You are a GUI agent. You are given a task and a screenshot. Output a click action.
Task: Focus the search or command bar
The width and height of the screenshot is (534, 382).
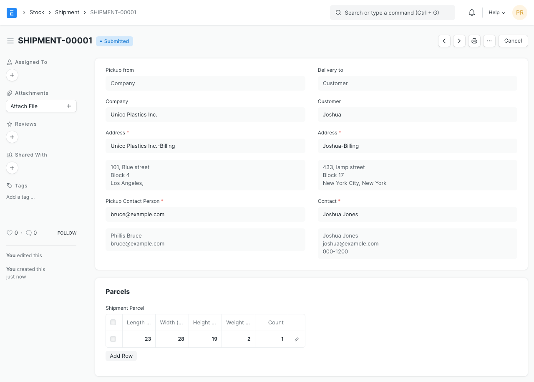392,13
